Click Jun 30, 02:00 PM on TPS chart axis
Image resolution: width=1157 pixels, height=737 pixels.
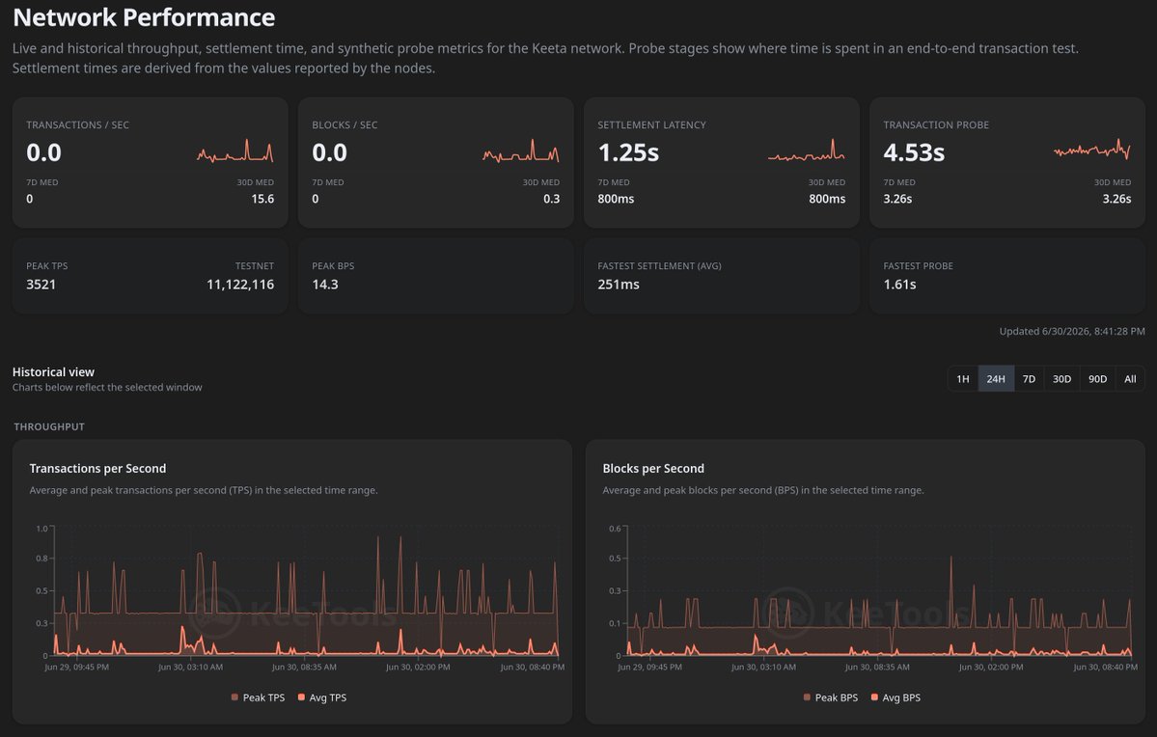coord(418,667)
